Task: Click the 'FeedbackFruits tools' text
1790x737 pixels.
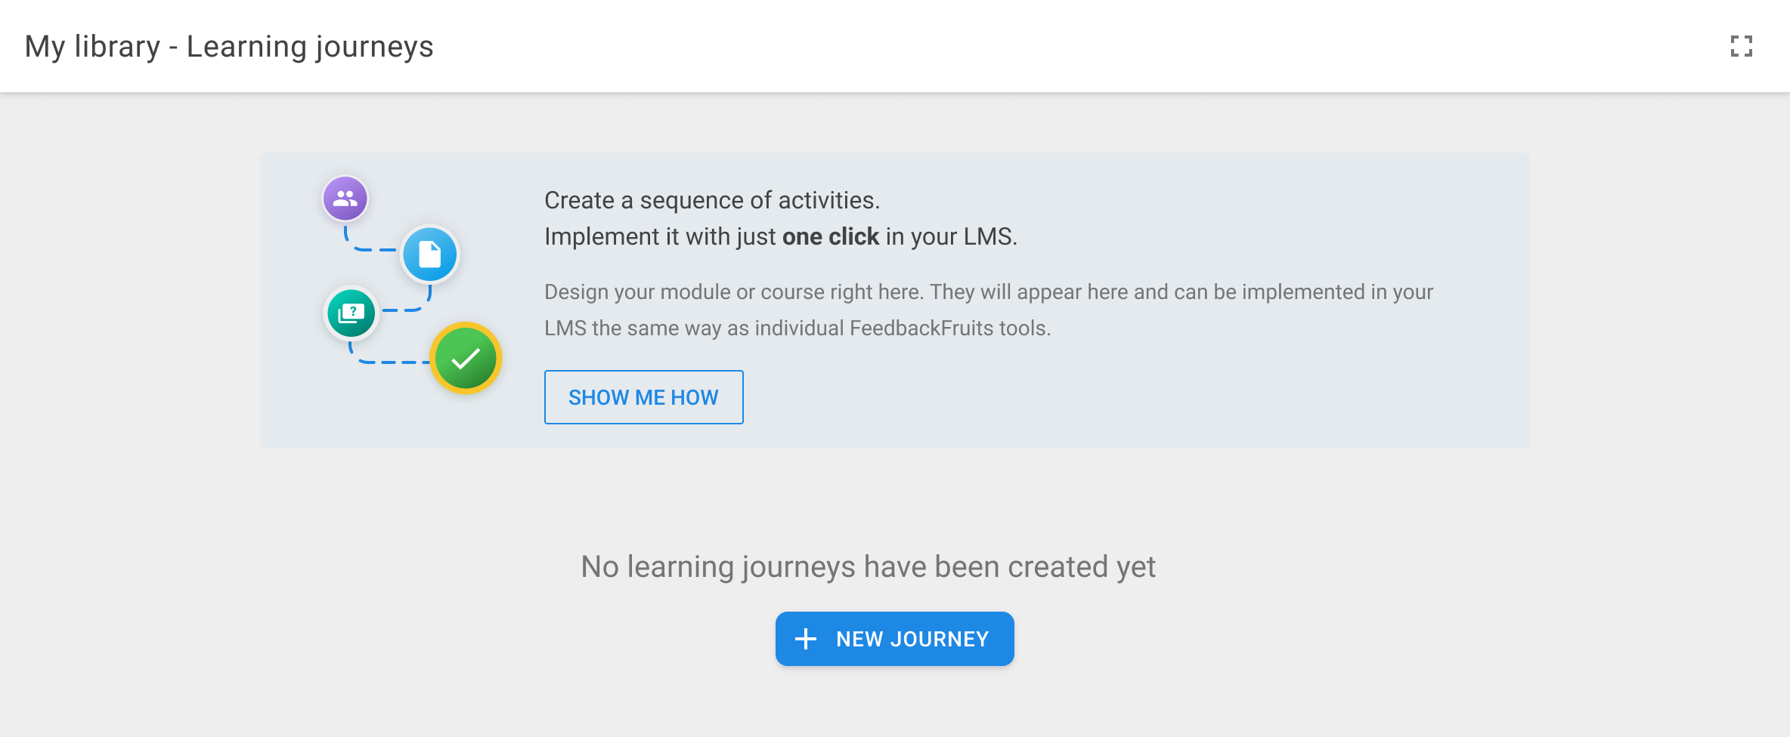Action: click(x=949, y=328)
